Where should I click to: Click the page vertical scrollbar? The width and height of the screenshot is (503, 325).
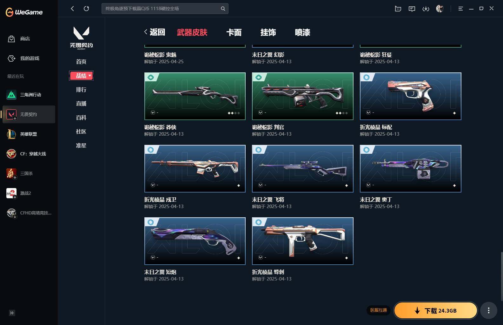click(501, 276)
